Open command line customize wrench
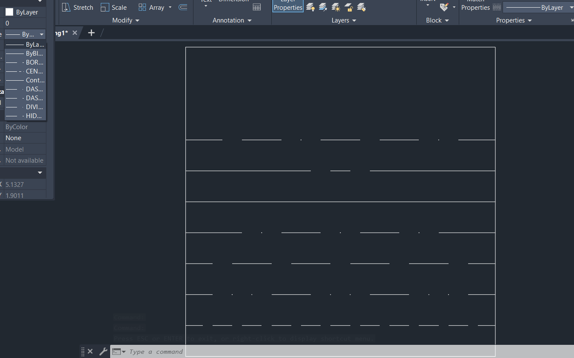The height and width of the screenshot is (358, 574). click(x=103, y=351)
